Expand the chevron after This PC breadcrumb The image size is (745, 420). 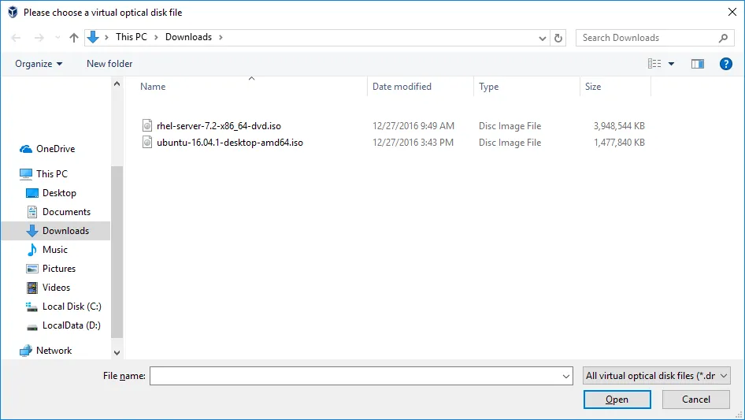pos(156,38)
